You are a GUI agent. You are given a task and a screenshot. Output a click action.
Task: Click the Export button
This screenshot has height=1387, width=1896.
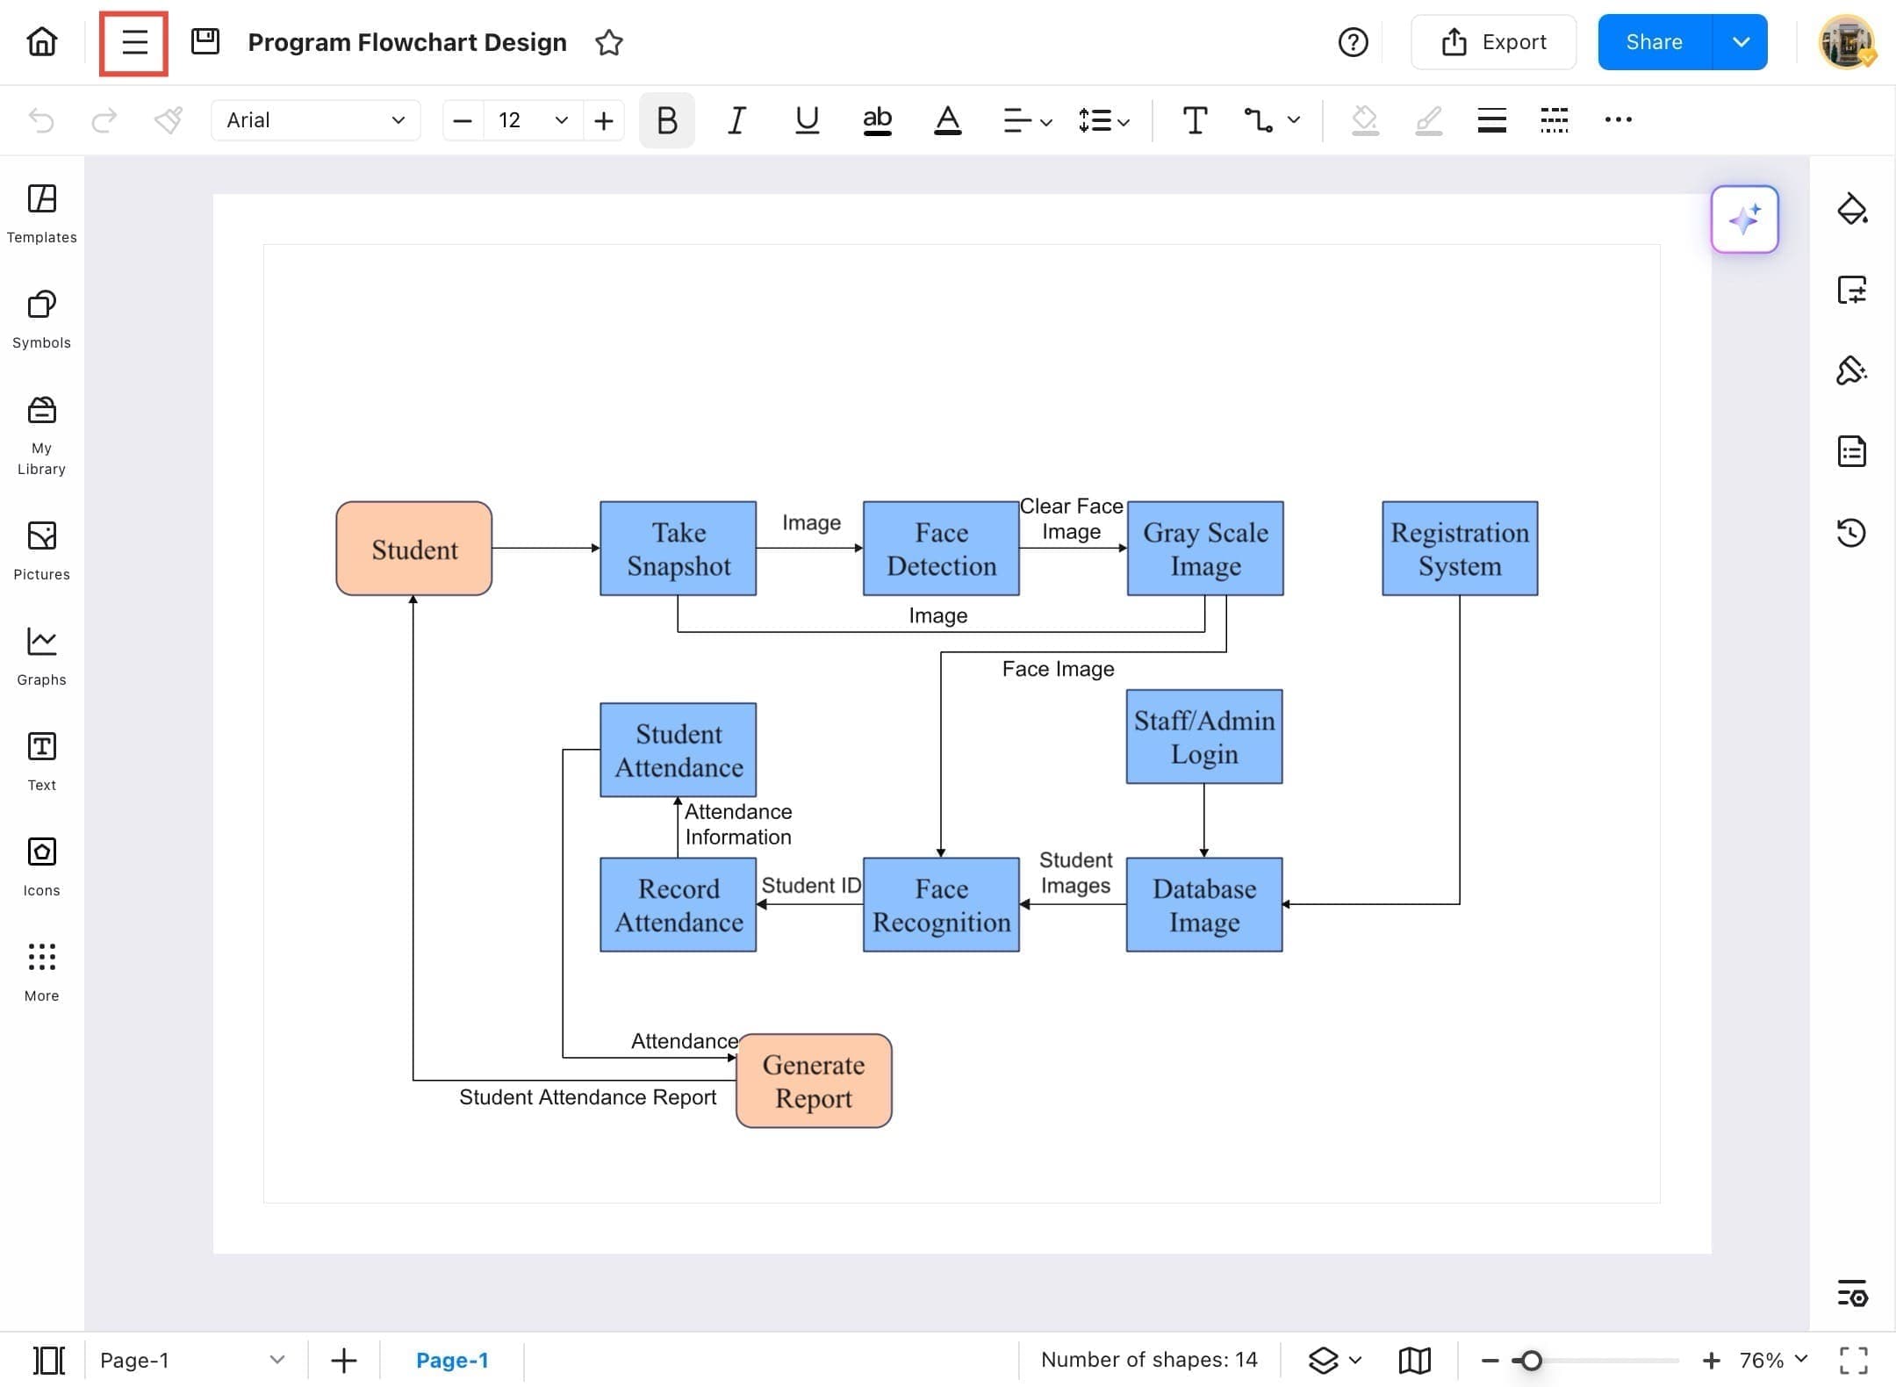(1494, 41)
